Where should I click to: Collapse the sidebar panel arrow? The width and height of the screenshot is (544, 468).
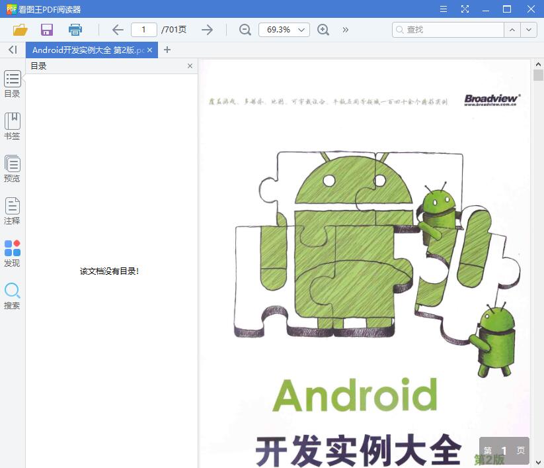13,50
